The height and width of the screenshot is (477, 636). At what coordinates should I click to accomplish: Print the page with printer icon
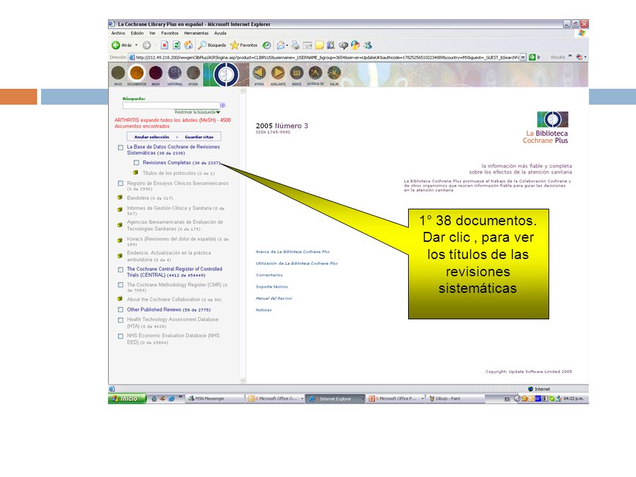click(x=295, y=45)
